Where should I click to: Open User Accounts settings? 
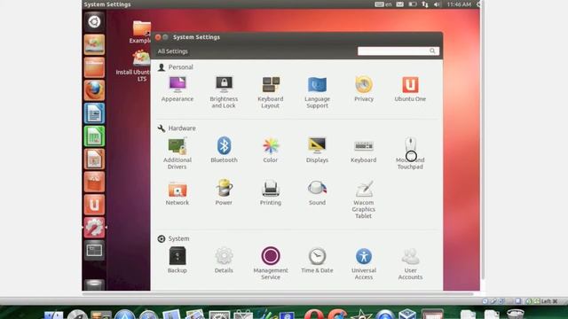410,263
